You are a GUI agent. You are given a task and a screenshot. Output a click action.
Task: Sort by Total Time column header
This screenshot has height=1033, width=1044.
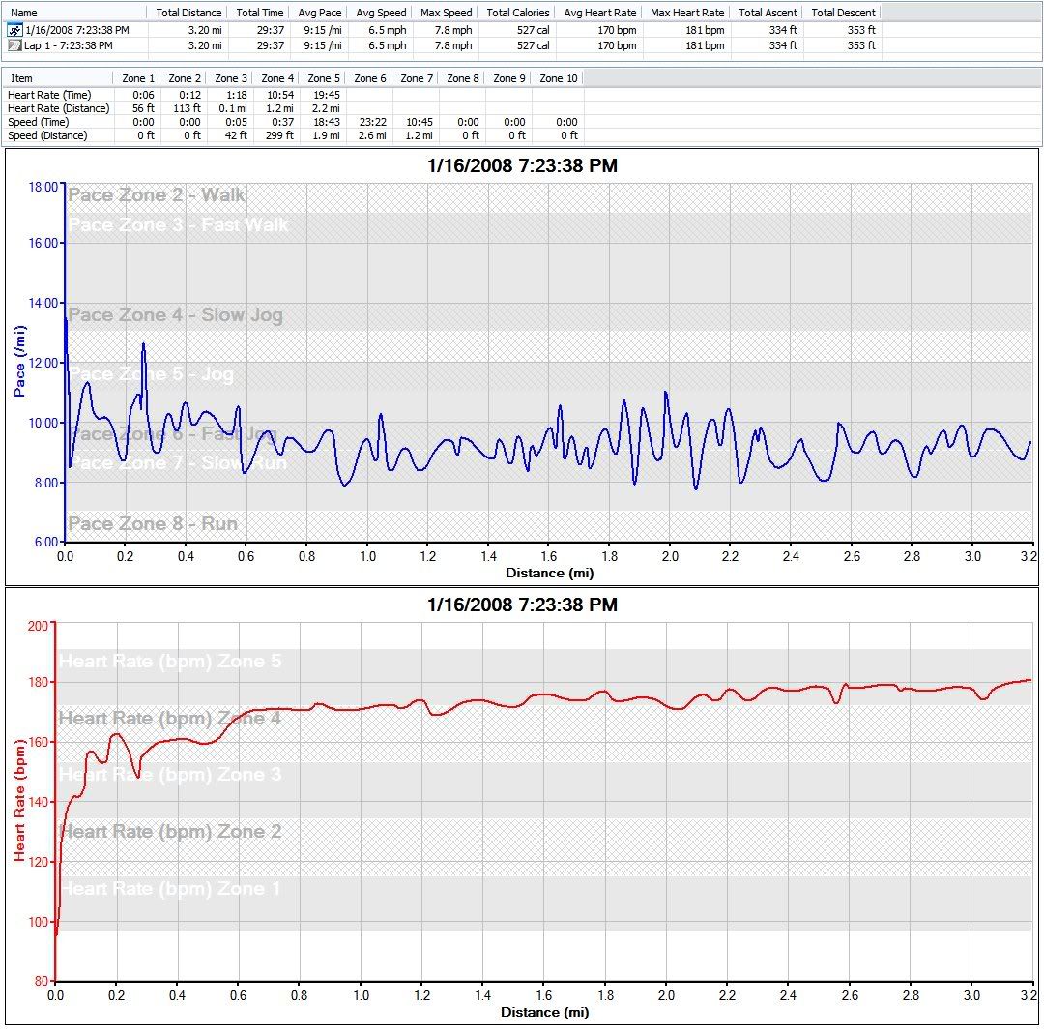pyautogui.click(x=260, y=13)
